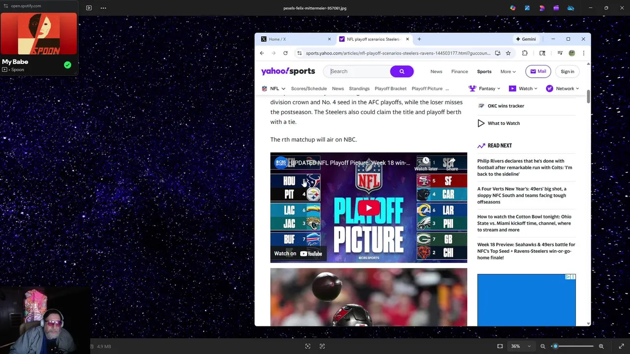Zoom in with the plus magnifier in Photos
The width and height of the screenshot is (630, 354).
pos(601,346)
